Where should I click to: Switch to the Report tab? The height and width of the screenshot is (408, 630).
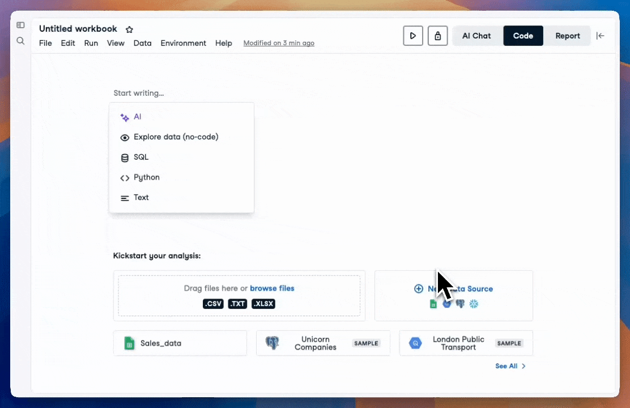click(x=568, y=36)
